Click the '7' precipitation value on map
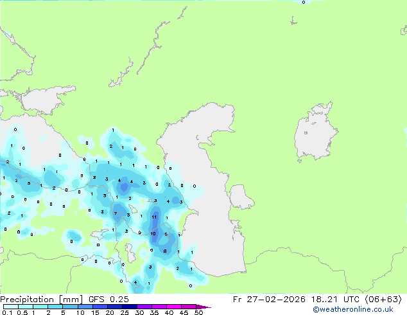 [x=116, y=213]
